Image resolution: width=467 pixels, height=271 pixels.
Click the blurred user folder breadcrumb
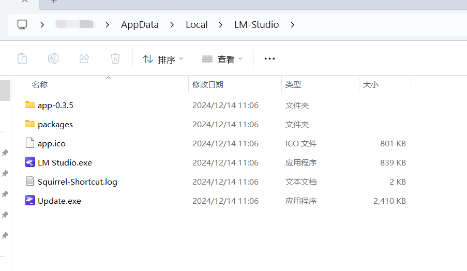(76, 24)
